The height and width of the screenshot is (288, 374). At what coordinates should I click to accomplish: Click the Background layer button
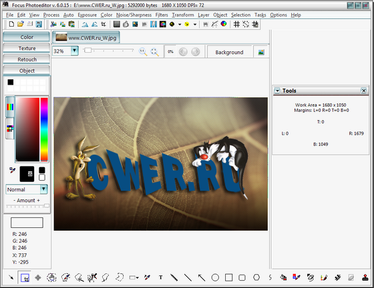[229, 52]
